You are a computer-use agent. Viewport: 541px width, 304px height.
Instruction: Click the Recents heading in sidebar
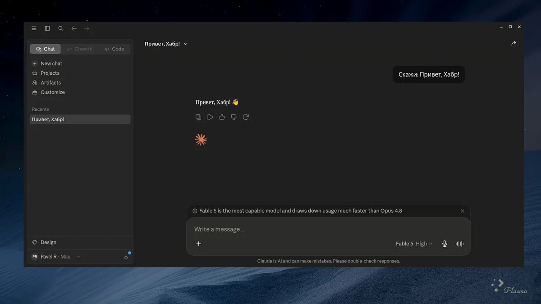coord(40,109)
